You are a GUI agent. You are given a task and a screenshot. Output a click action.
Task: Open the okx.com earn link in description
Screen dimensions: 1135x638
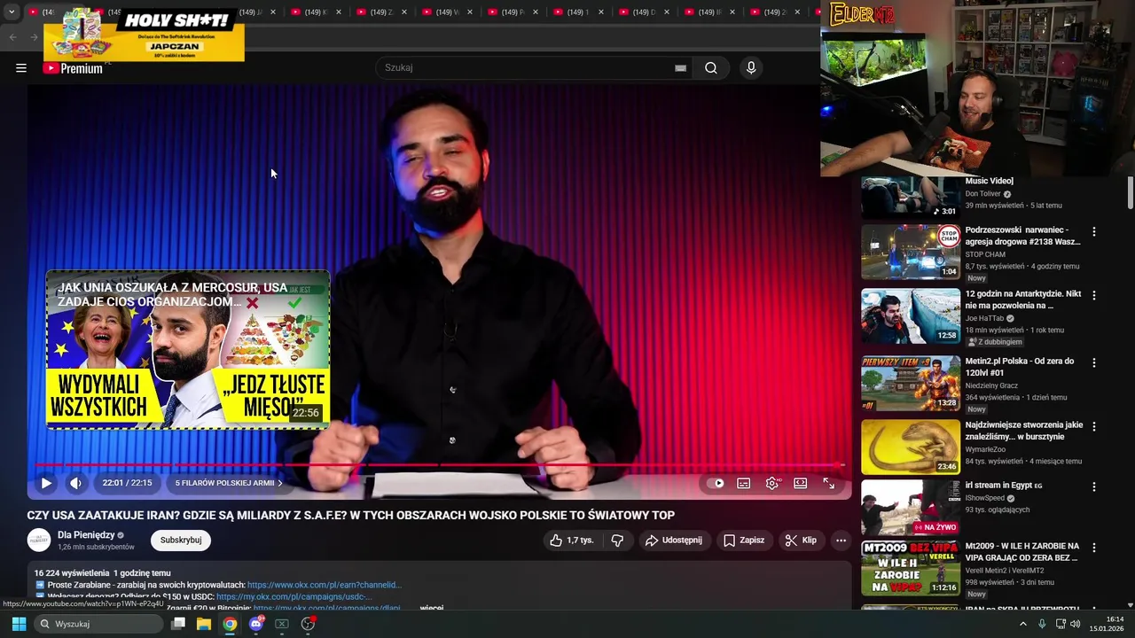tap(325, 585)
